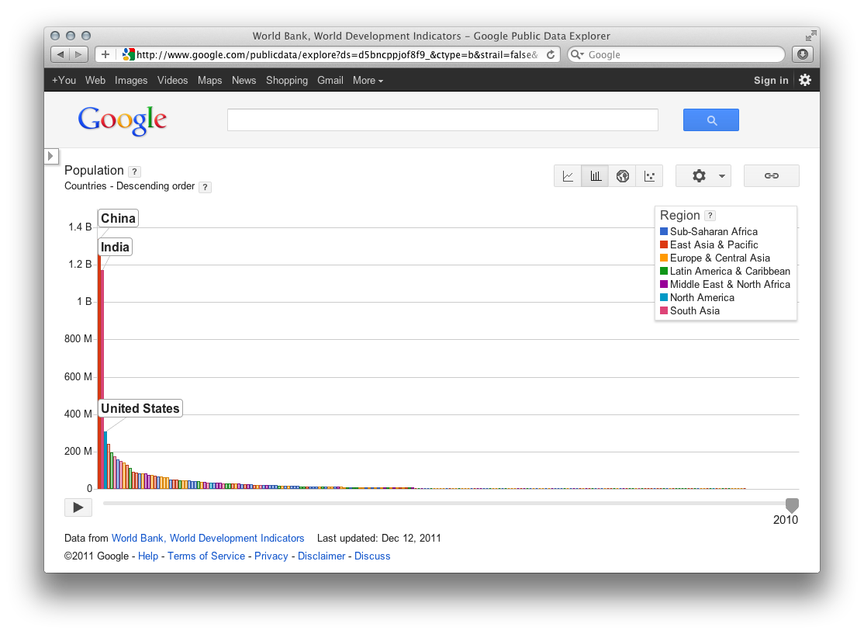The height and width of the screenshot is (634, 864).
Task: Click the Images menu item
Action: (x=131, y=80)
